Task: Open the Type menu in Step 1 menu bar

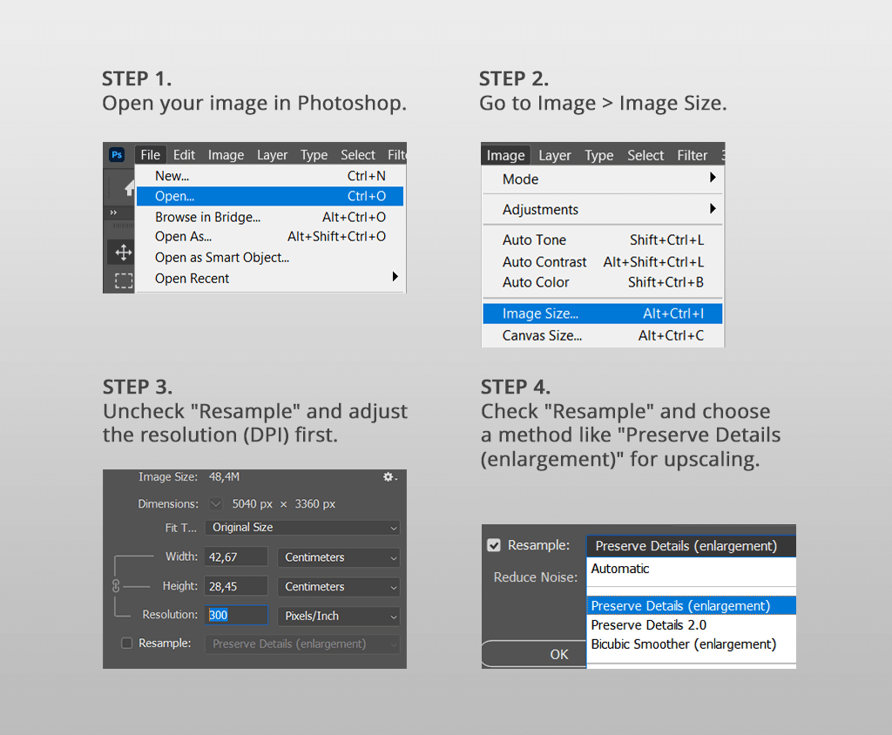Action: point(314,155)
